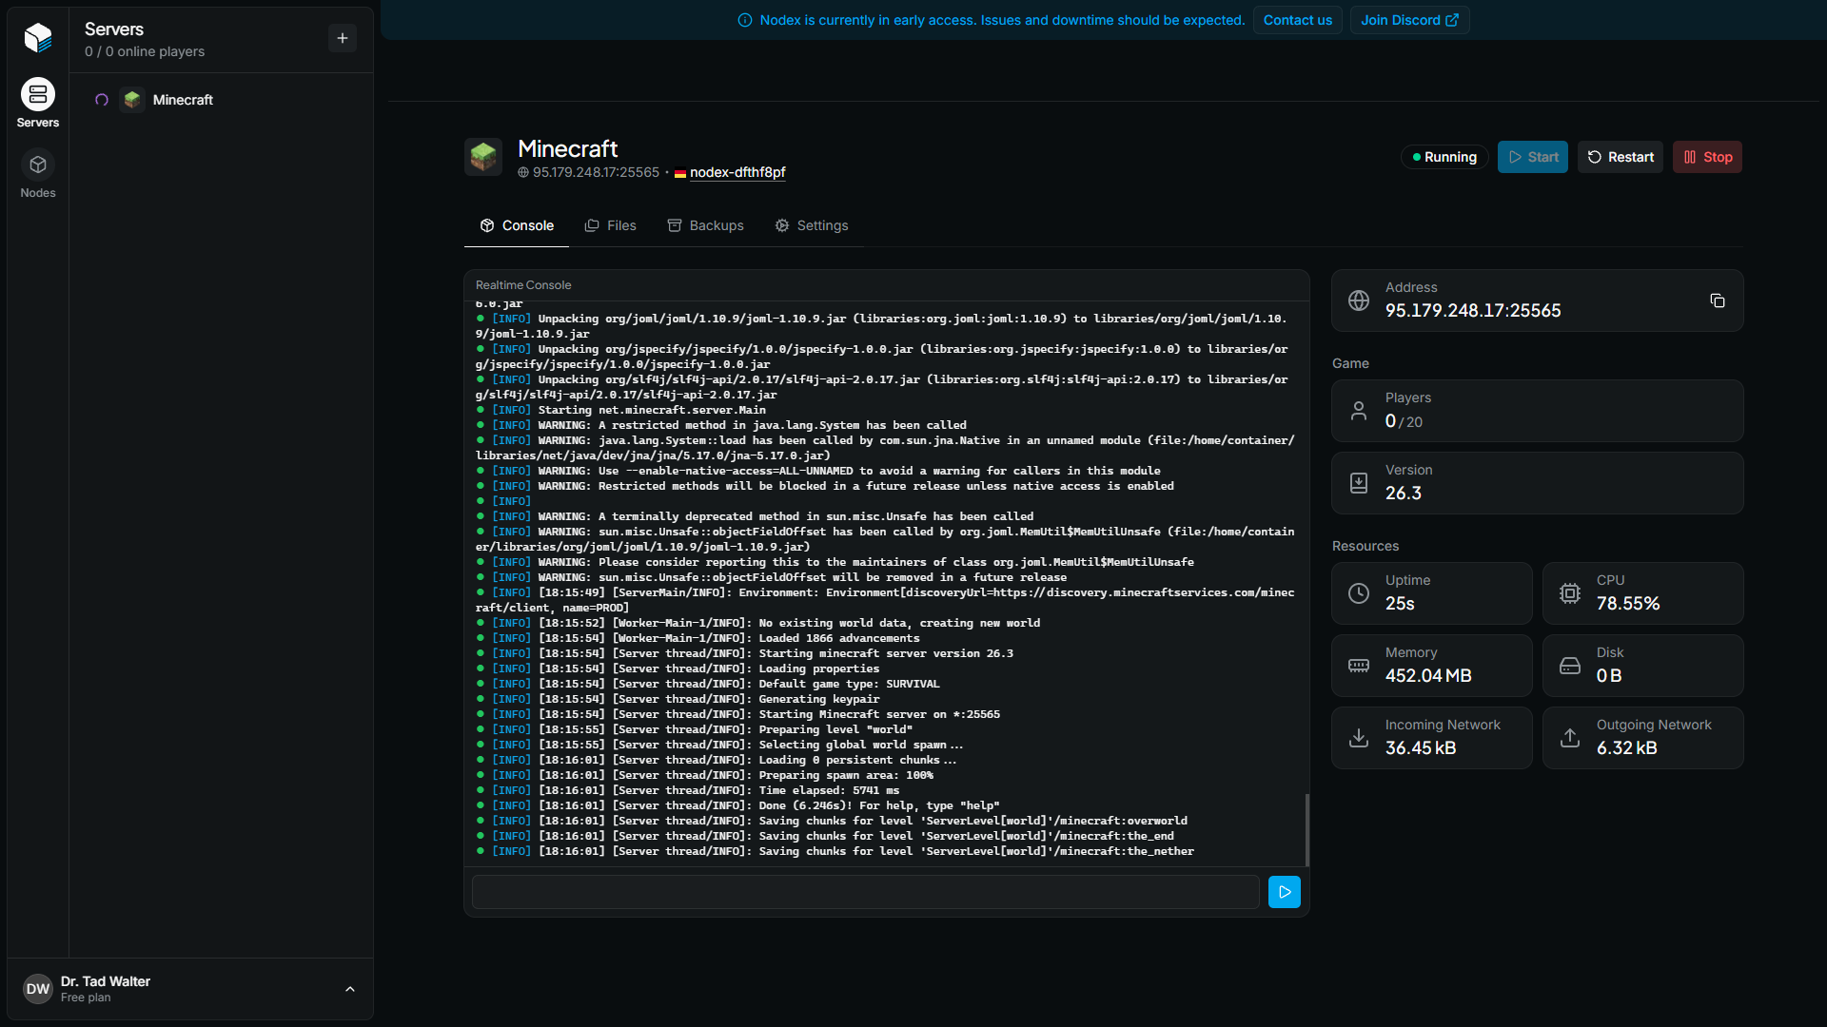This screenshot has width=1827, height=1027.
Task: Click the Version download icon
Action: coord(1359,483)
